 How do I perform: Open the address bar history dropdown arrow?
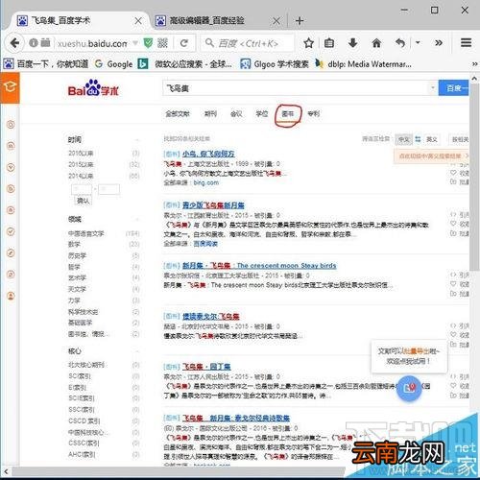click(135, 43)
